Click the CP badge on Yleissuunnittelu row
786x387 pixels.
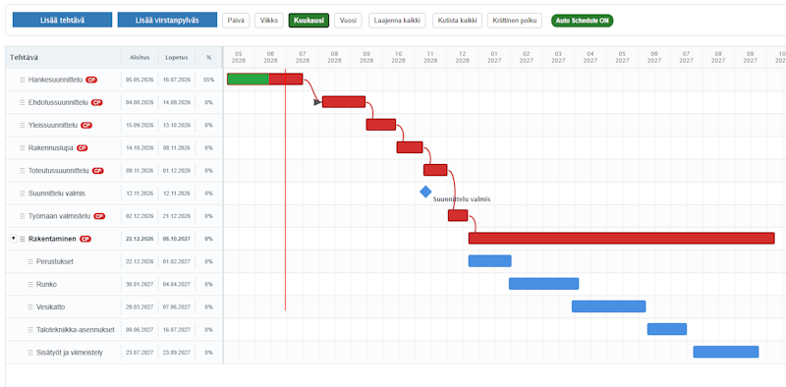pyautogui.click(x=86, y=126)
